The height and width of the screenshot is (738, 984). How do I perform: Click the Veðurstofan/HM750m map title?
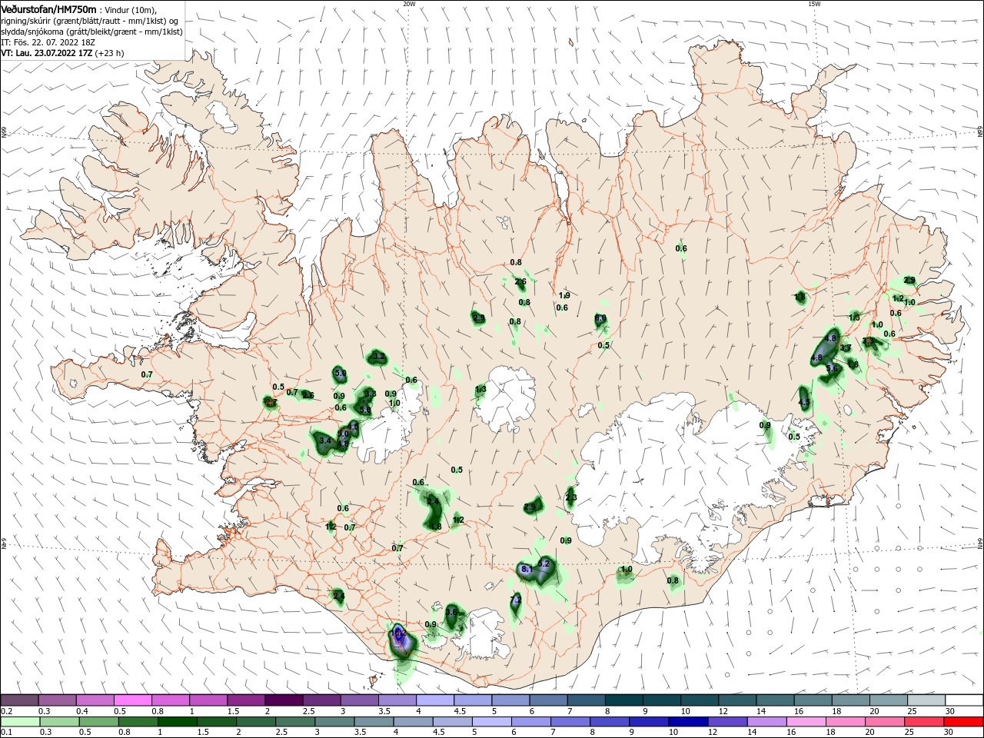48,8
